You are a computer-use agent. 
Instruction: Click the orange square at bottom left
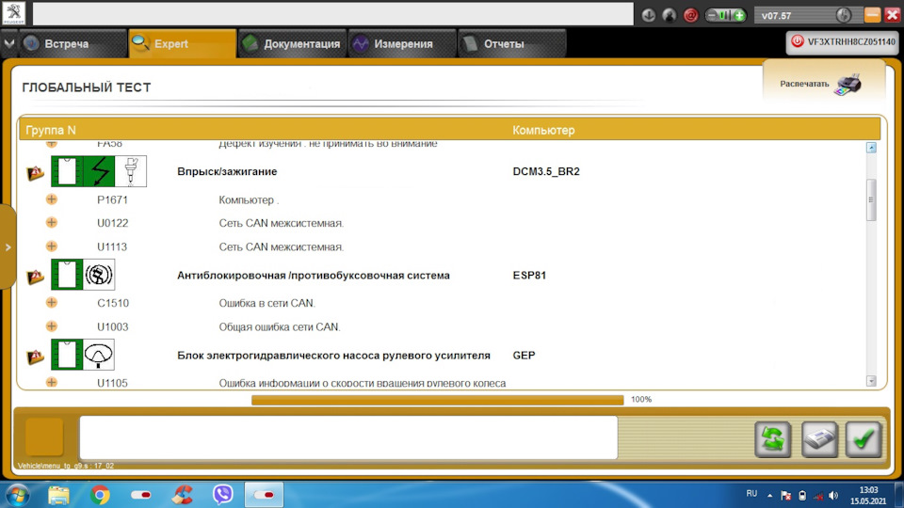(44, 437)
